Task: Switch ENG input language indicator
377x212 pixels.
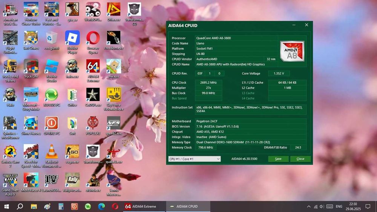Action: pos(339,206)
